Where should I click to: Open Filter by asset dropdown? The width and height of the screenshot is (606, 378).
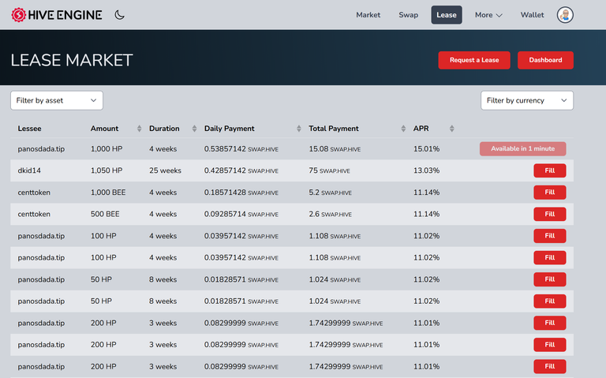(x=57, y=100)
